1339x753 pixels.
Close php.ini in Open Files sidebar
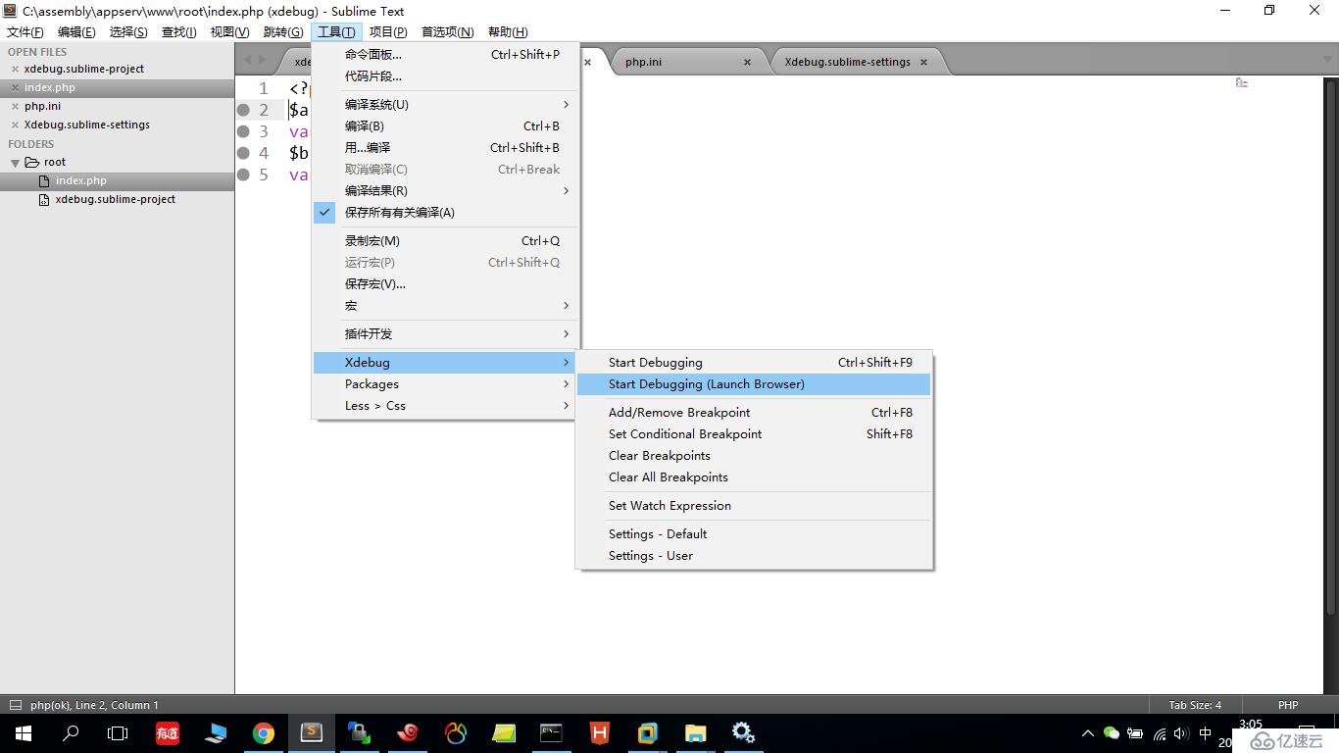click(15, 107)
